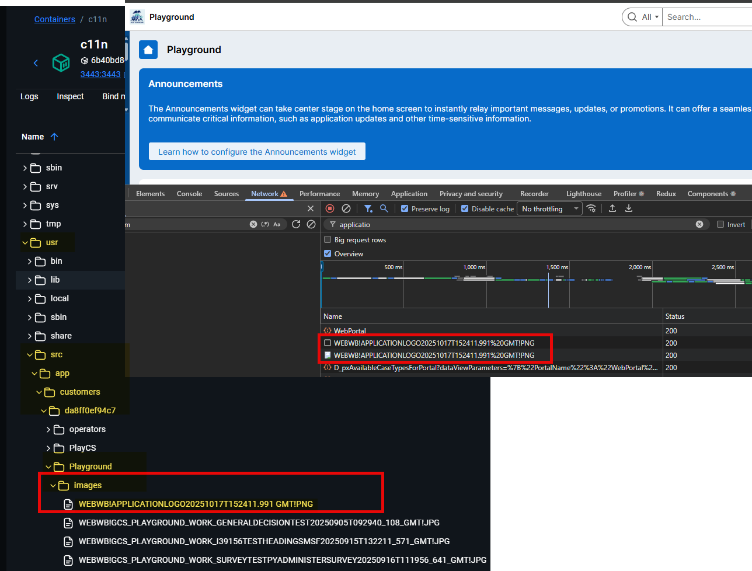Click Learn how to configure the Announcements widget
The image size is (752, 571).
[257, 151]
